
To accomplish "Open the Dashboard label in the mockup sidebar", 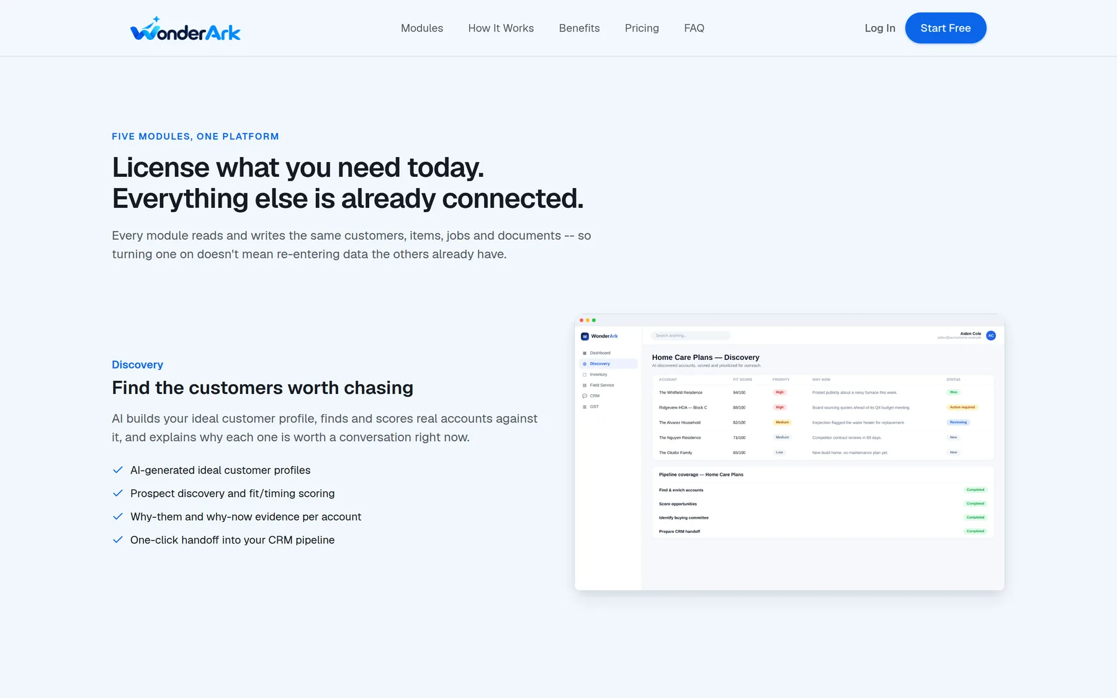I will tap(600, 353).
